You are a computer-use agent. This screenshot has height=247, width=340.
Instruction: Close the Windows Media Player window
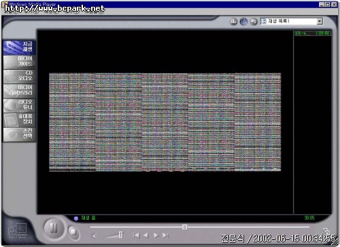[334, 5]
